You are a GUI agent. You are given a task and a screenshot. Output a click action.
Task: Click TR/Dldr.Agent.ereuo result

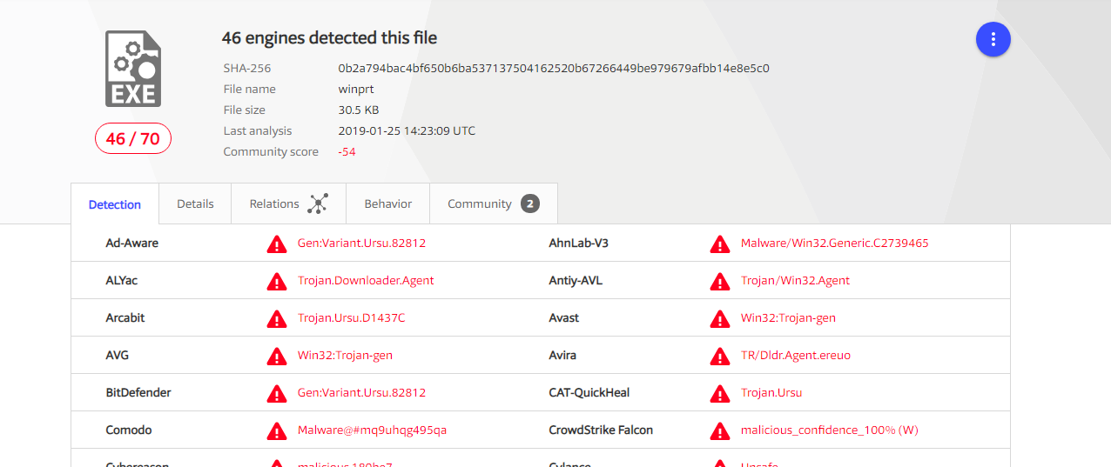click(x=796, y=356)
